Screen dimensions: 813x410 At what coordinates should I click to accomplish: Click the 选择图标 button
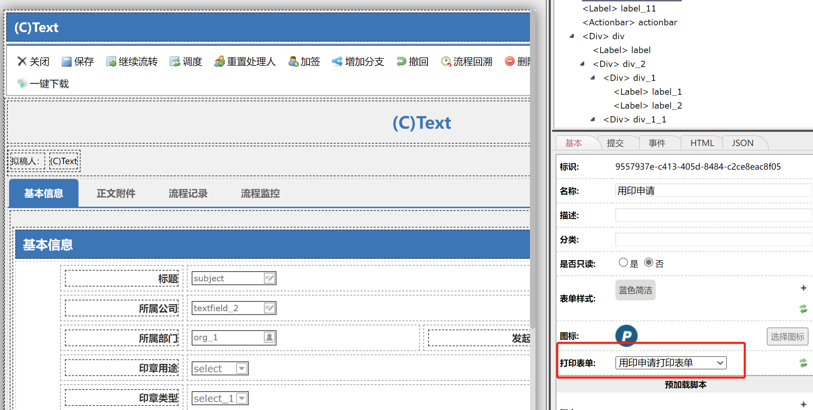tap(787, 336)
